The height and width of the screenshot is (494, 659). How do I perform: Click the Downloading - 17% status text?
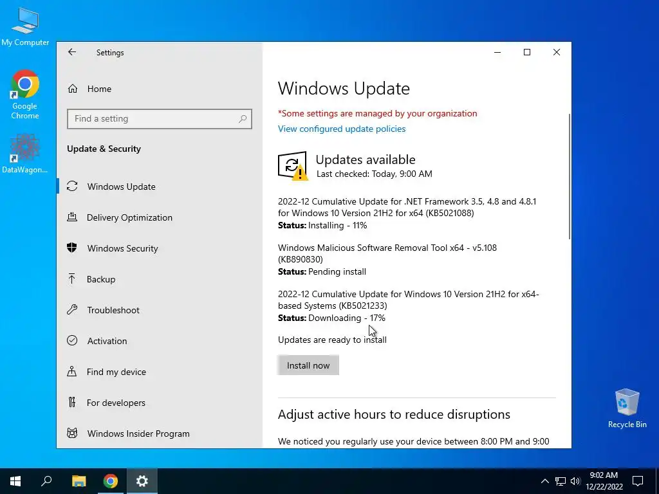click(x=347, y=318)
